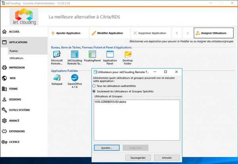Click Sauvegarder to save users
The width and height of the screenshot is (238, 164).
pos(138,158)
